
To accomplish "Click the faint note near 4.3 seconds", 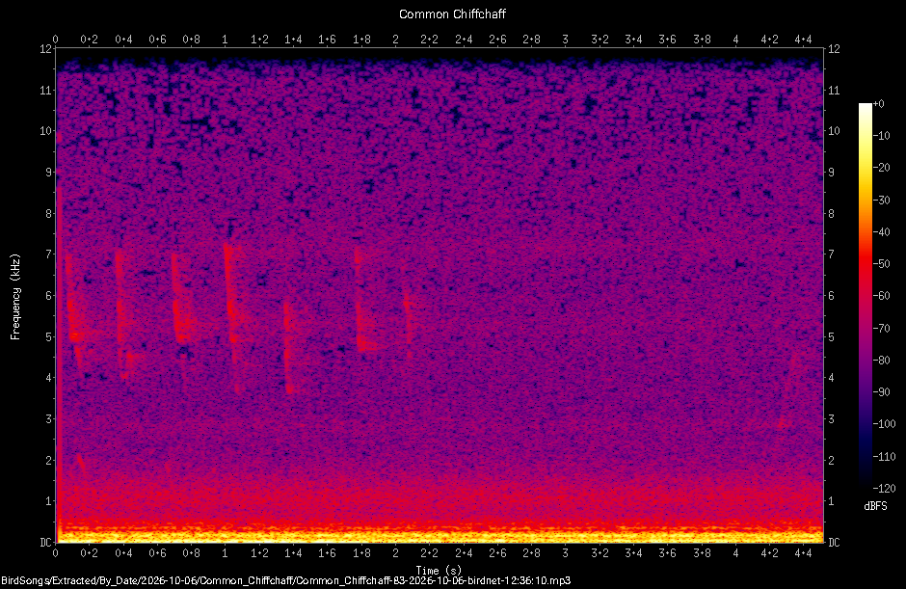I will [x=788, y=390].
